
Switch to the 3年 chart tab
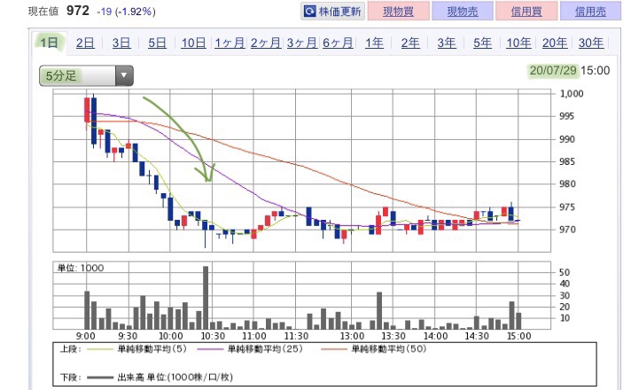point(447,43)
